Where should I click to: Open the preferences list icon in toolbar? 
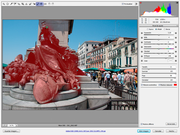pos(45,4)
